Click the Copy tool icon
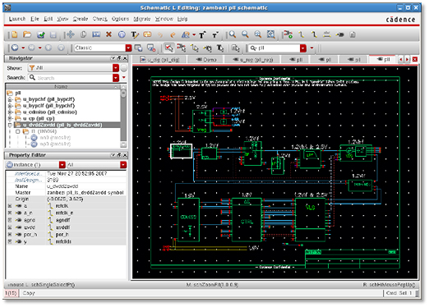 coord(83,34)
